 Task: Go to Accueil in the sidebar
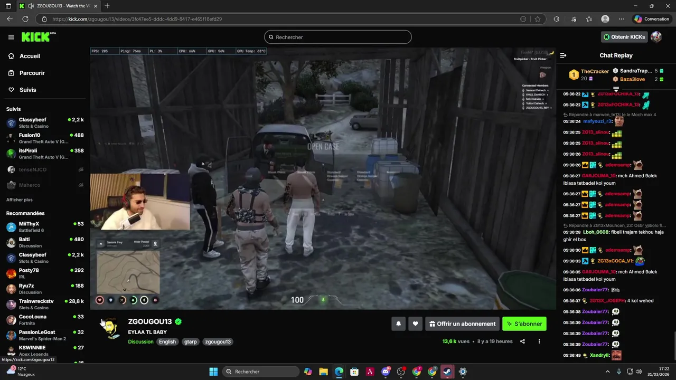click(x=30, y=56)
